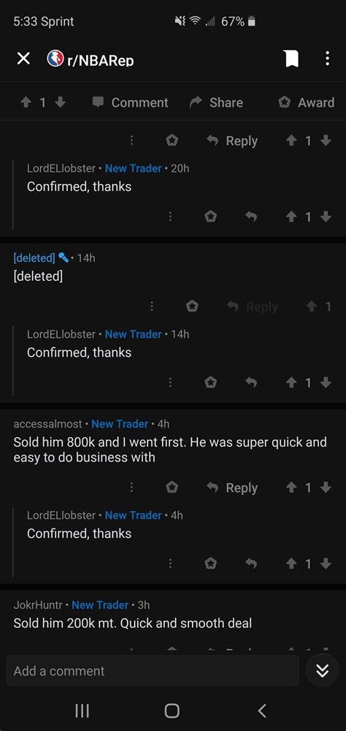Tap reply arrow on LordELlobster's 14h comment
Image resolution: width=346 pixels, height=731 pixels.
[x=251, y=382]
